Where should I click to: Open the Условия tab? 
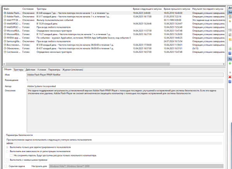(x=42, y=70)
